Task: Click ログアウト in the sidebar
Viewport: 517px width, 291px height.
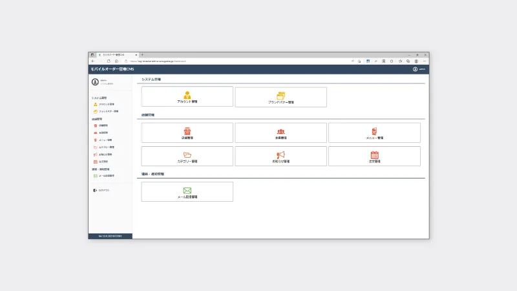Action: (x=104, y=190)
